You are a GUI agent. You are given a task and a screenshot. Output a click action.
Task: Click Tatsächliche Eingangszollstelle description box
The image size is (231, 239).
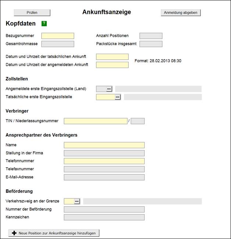(x=163, y=97)
